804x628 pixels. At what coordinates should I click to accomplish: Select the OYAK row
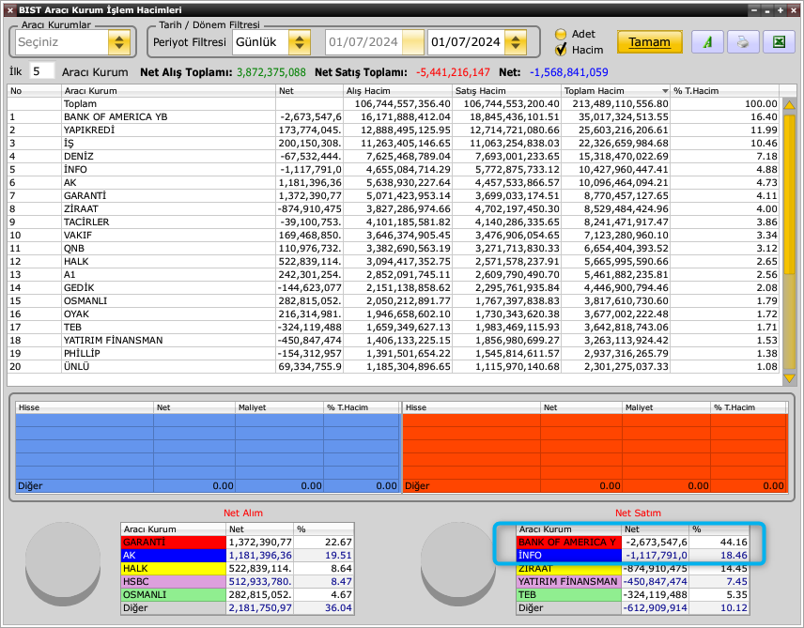(x=394, y=314)
